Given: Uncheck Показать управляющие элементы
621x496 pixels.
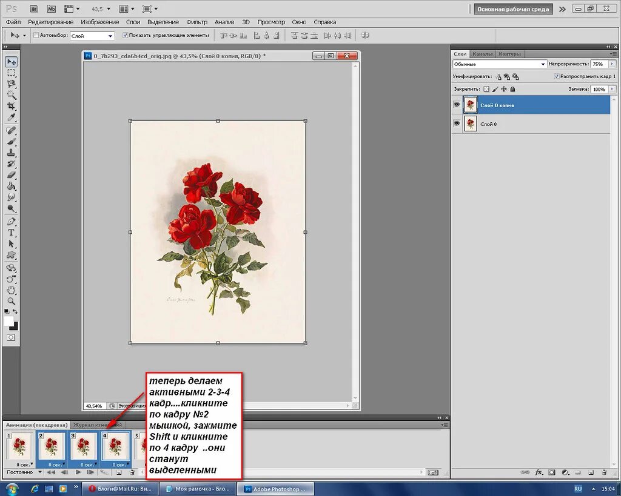Looking at the screenshot, I should pyautogui.click(x=125, y=35).
